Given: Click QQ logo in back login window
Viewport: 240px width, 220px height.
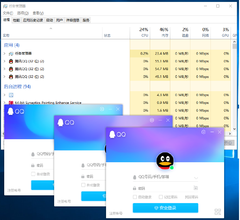Looking at the screenshot, I should click(16, 111).
